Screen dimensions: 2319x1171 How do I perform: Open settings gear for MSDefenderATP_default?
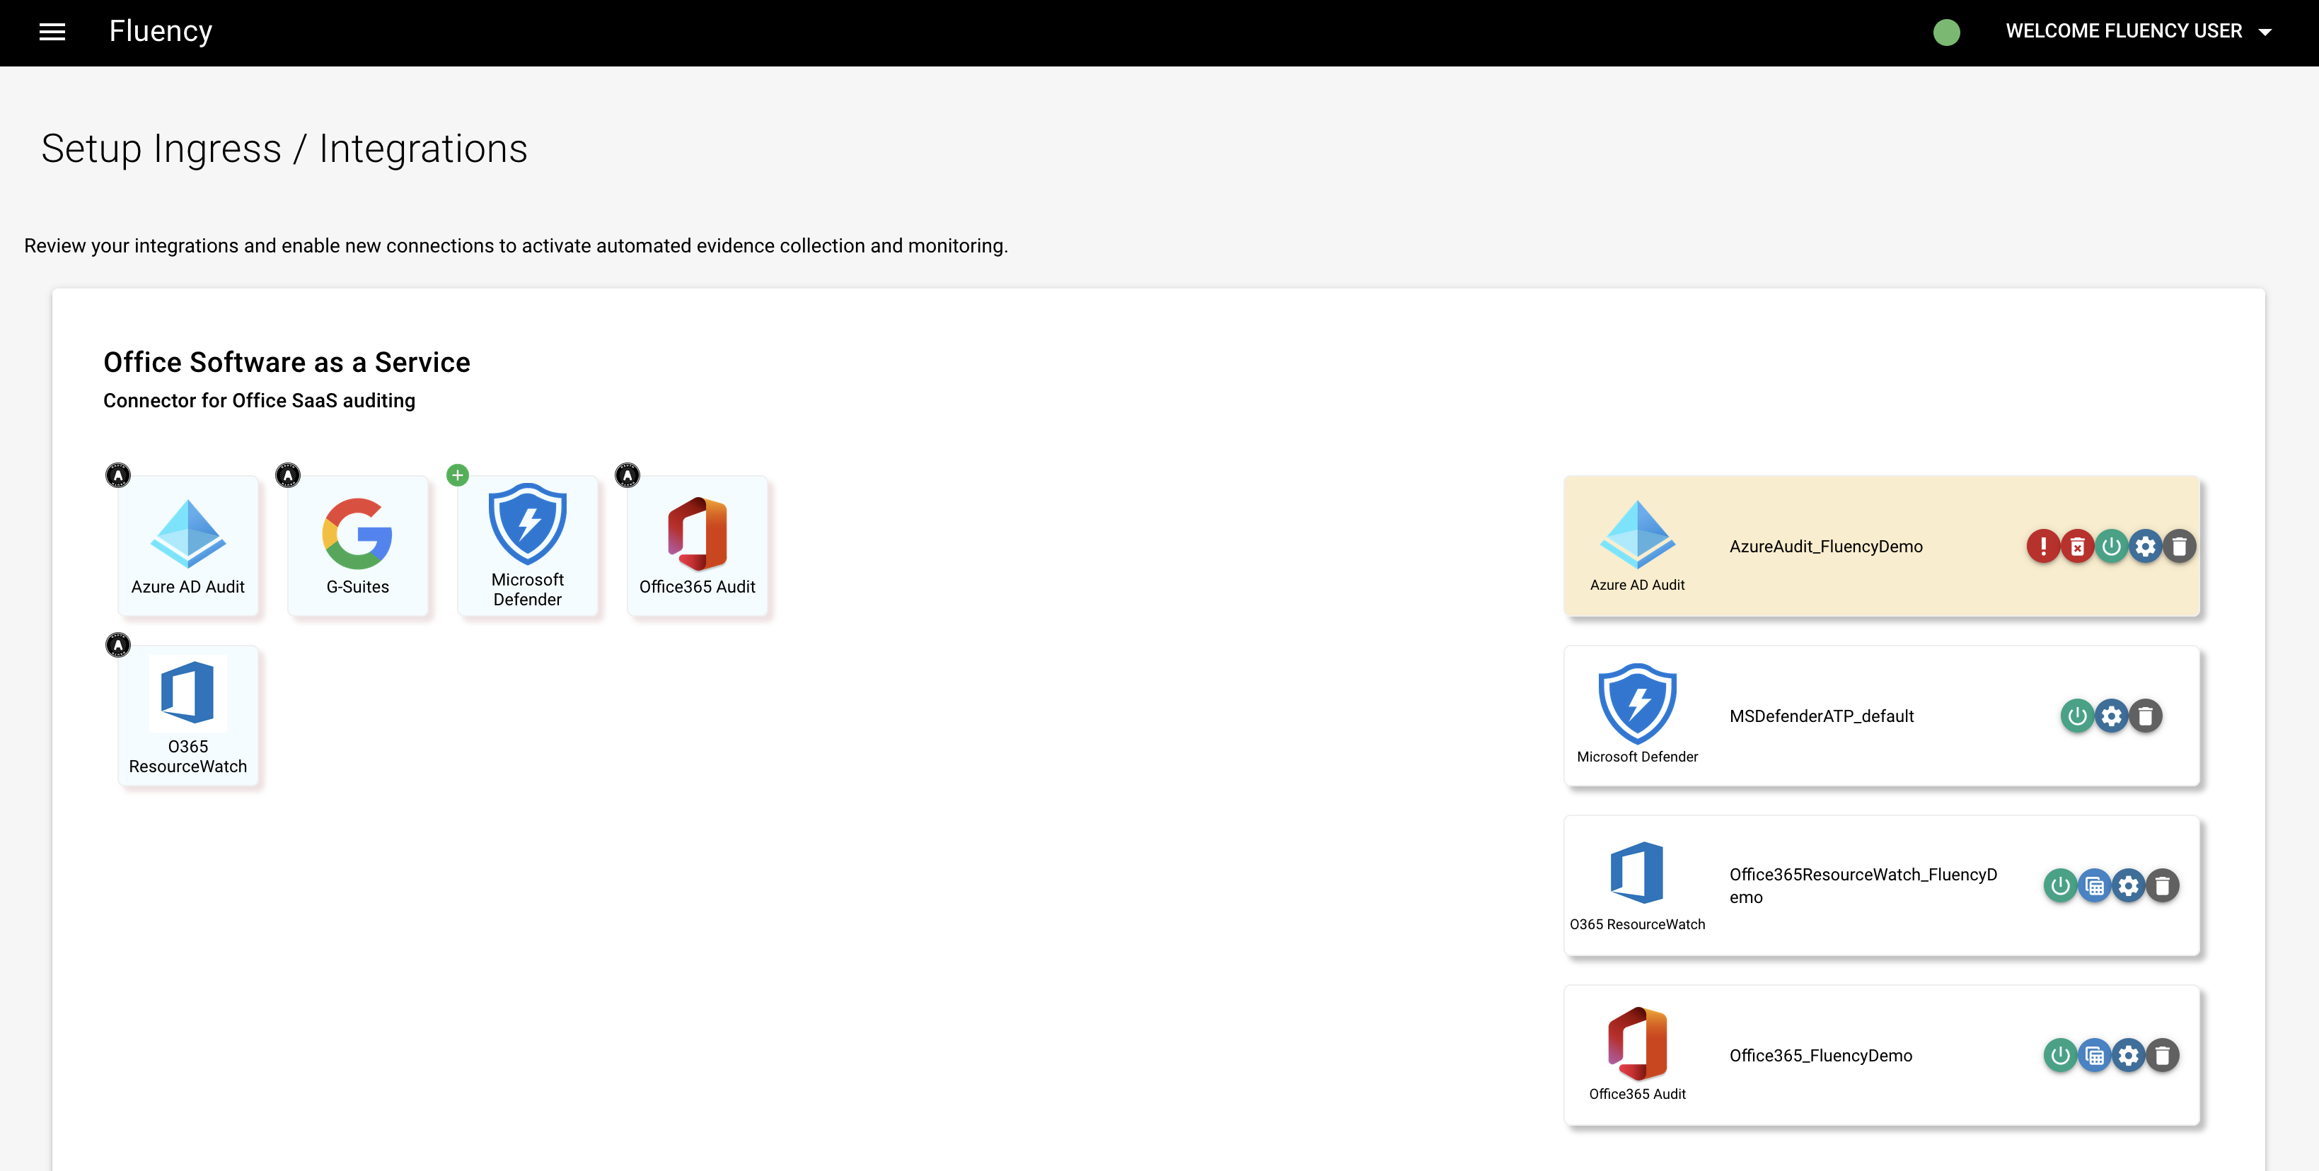pyautogui.click(x=2111, y=716)
